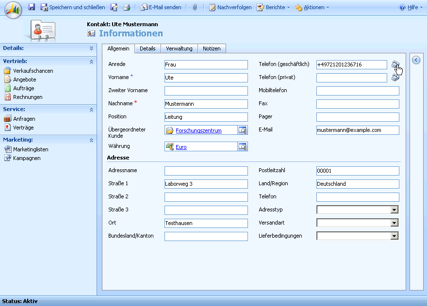Screen dimensions: 427x306
Task: Open Marketinglisten in the sidebar
Action: pos(26,149)
